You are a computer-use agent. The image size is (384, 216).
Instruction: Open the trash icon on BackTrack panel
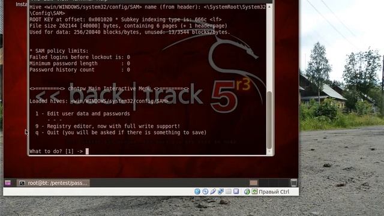pos(293,182)
